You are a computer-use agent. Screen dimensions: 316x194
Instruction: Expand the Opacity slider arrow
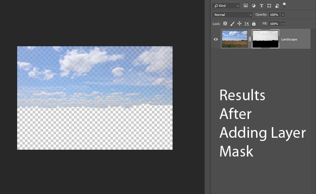(283, 15)
